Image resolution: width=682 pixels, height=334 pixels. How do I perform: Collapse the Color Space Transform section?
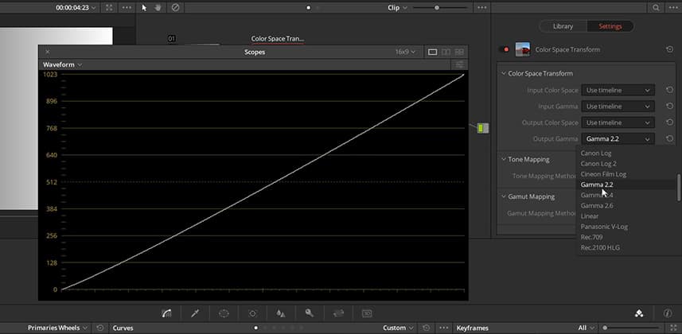504,73
